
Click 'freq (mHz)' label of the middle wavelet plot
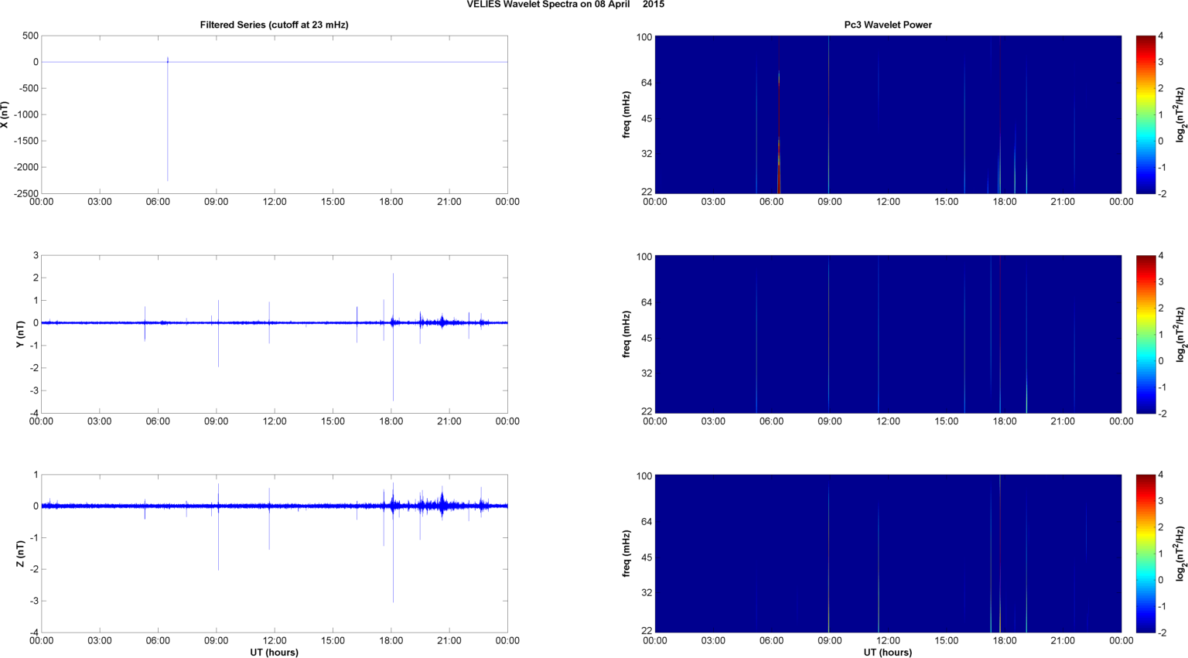pyautogui.click(x=626, y=334)
